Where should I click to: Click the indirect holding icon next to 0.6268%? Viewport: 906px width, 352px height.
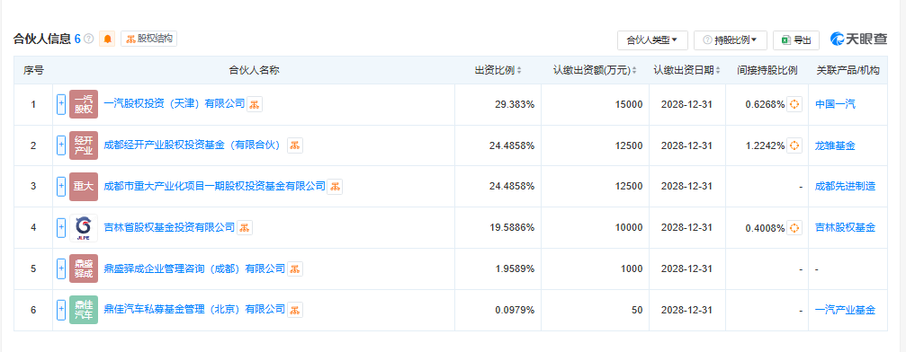794,104
